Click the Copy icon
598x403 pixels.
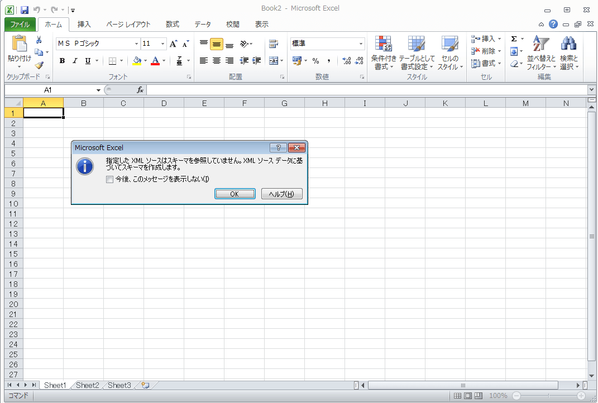pos(39,52)
